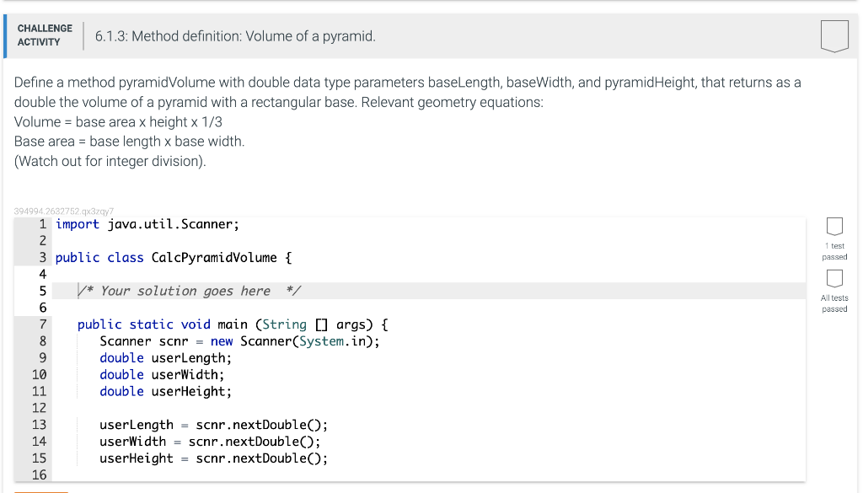Click the '(Watch out for integer division).' text
Viewport: 863px width, 493px height.
pyautogui.click(x=110, y=161)
